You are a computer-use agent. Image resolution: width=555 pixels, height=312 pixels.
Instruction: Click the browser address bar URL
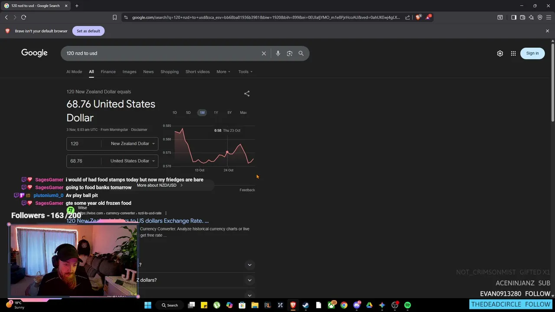(x=266, y=17)
